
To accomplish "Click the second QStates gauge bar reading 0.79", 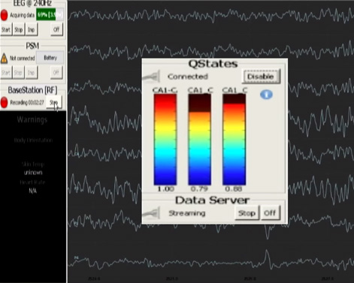I will click(x=200, y=140).
